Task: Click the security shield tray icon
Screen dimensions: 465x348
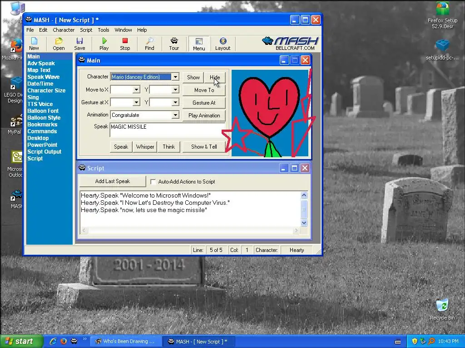Action: (x=415, y=342)
